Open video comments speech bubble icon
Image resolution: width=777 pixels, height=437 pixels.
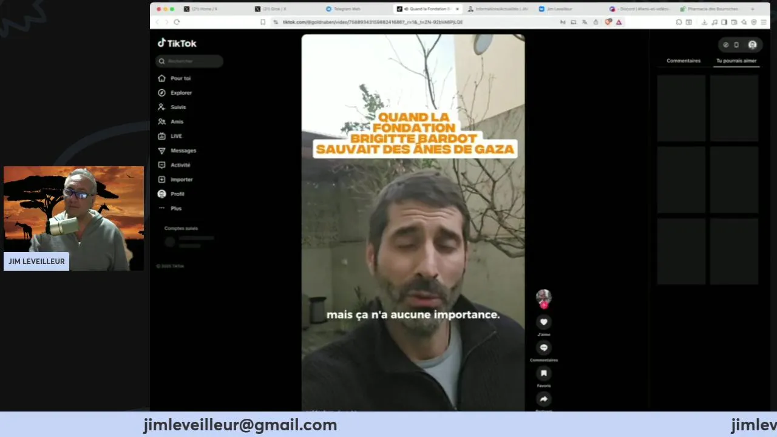tap(544, 348)
